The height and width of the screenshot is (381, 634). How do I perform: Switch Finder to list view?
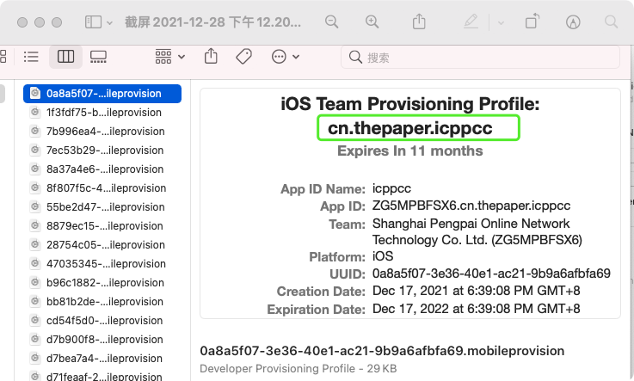pyautogui.click(x=31, y=57)
